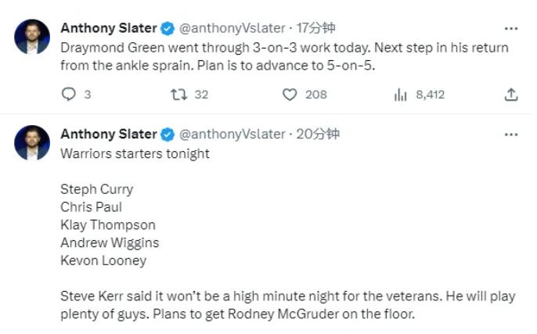Click the 208 likes count
Screen dimensions: 537x334
(x=315, y=95)
